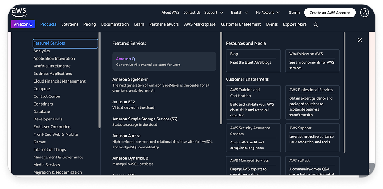
Task: Open the search magnifier icon
Action: point(315,24)
